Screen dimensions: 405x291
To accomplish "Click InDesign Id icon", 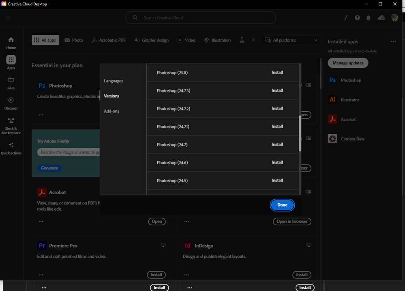I will (x=188, y=246).
